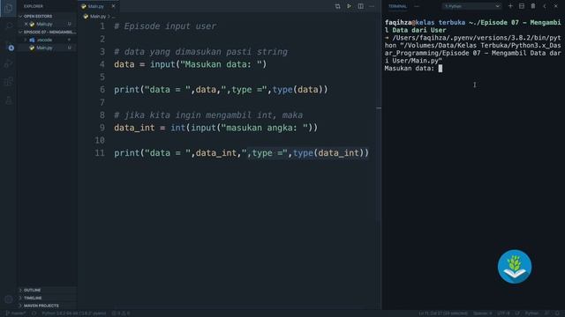Viewport: 565px width, 317px height.
Task: Open Manage gear at activity bar bottom
Action: [9, 299]
